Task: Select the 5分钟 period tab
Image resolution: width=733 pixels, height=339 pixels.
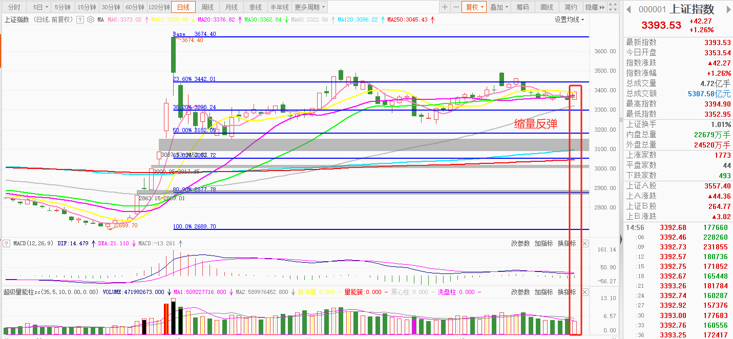Action: click(62, 7)
